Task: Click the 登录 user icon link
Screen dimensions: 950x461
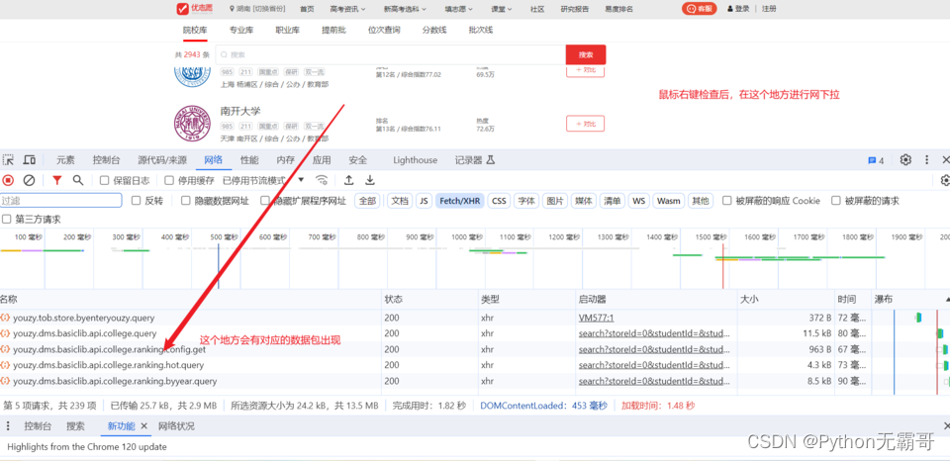Action: click(738, 9)
